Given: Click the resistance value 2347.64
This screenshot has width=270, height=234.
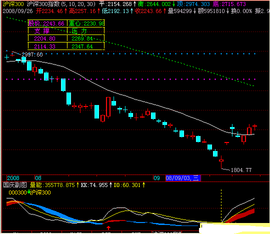Looking at the screenshot, I should coord(82,46).
